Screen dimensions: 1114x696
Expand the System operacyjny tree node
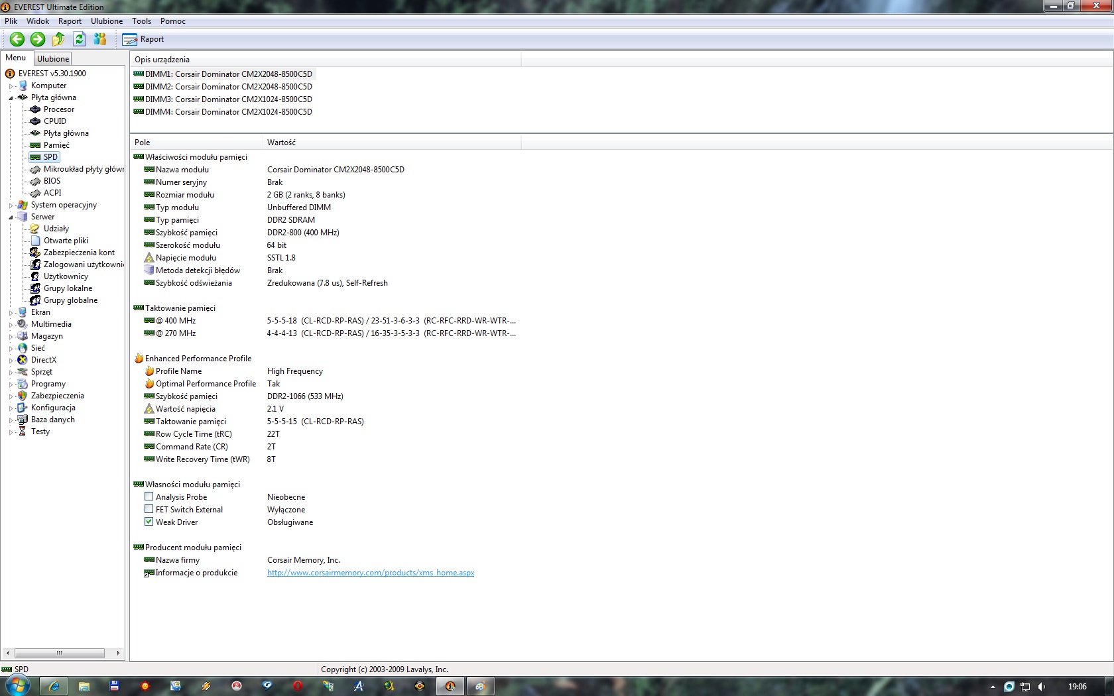coord(11,205)
